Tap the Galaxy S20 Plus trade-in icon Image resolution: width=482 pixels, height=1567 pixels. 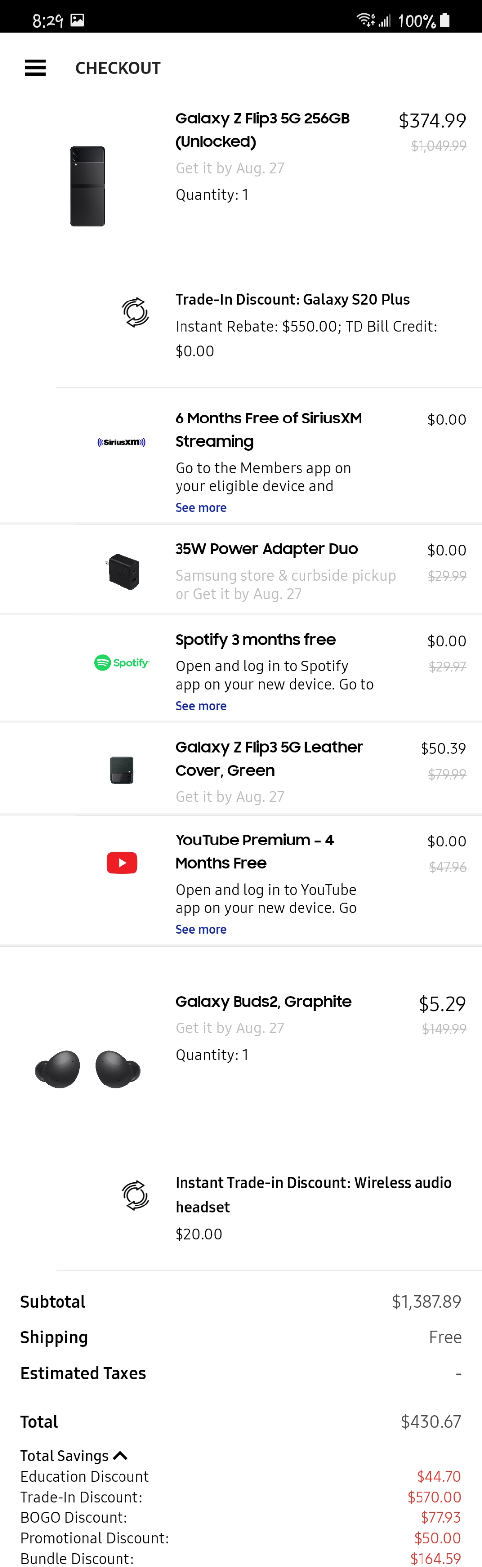pyautogui.click(x=135, y=312)
